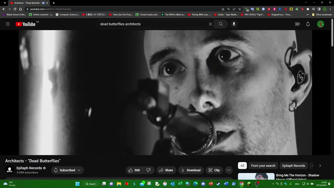Show hidden system tray icons
The height and width of the screenshot is (188, 334).
[273, 184]
